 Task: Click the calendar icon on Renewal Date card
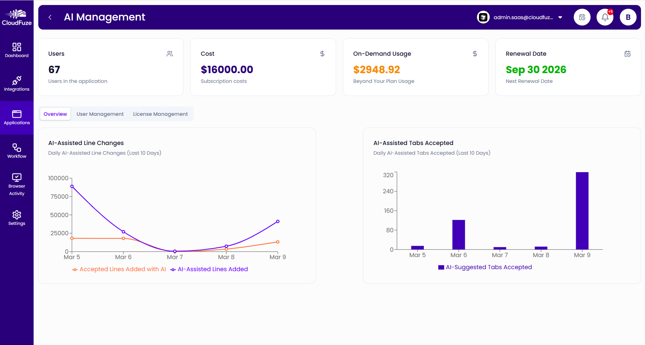(x=627, y=54)
